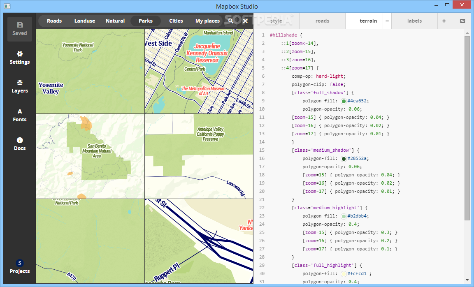Screen dimensions: 474x287
Task: Click the search magnifier icon
Action: point(231,21)
